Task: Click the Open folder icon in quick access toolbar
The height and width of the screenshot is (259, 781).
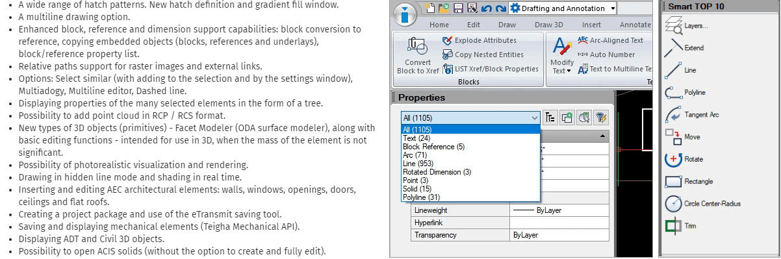Action: point(445,8)
